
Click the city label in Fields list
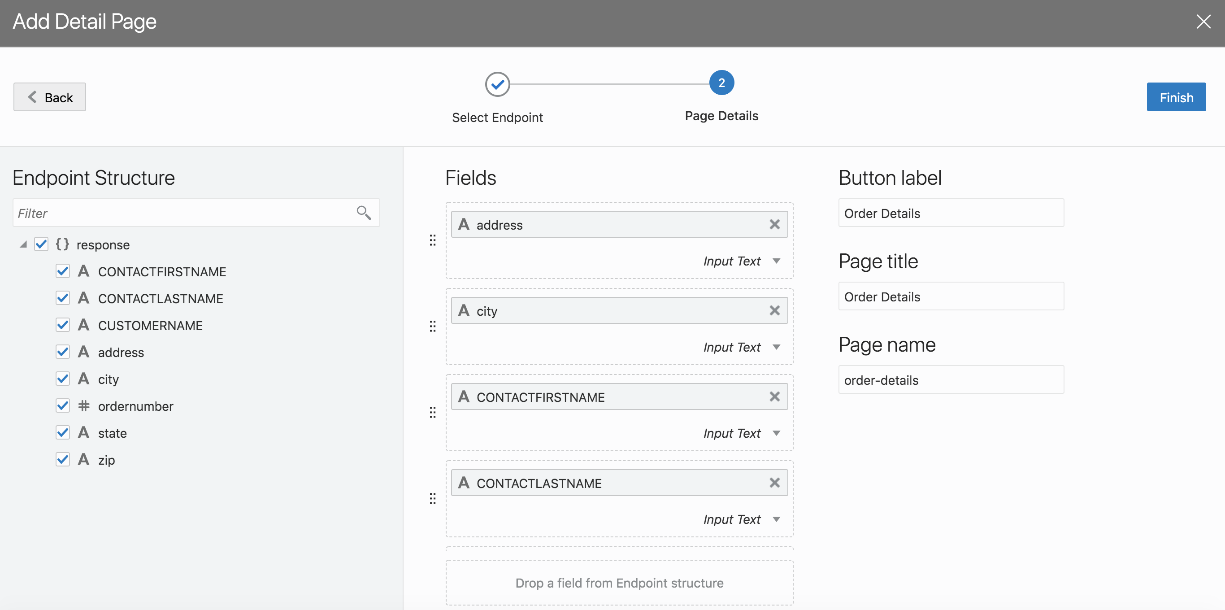click(487, 311)
